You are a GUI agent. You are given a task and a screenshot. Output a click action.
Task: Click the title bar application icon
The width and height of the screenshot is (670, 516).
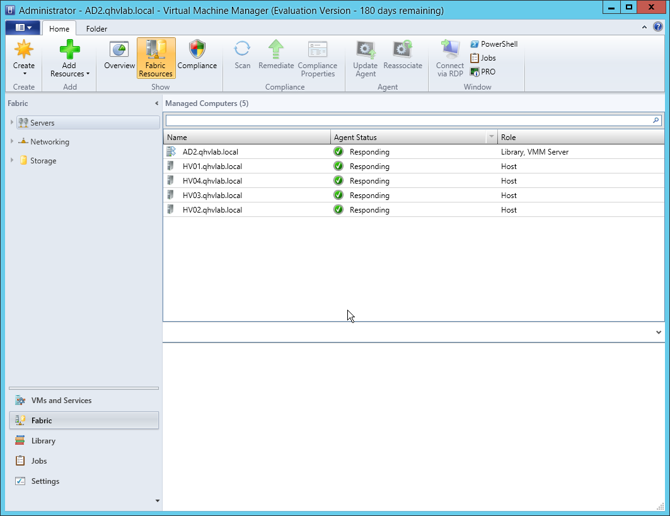pyautogui.click(x=10, y=10)
